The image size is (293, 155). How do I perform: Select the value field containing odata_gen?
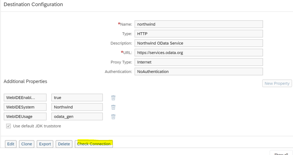pos(77,116)
